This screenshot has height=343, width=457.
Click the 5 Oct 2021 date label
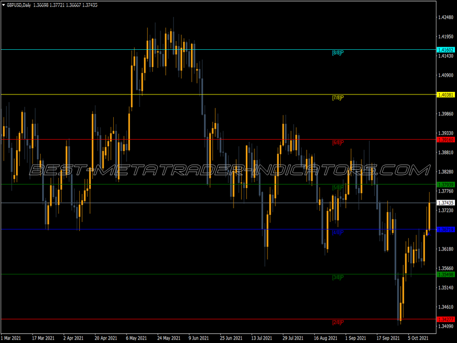click(418, 338)
